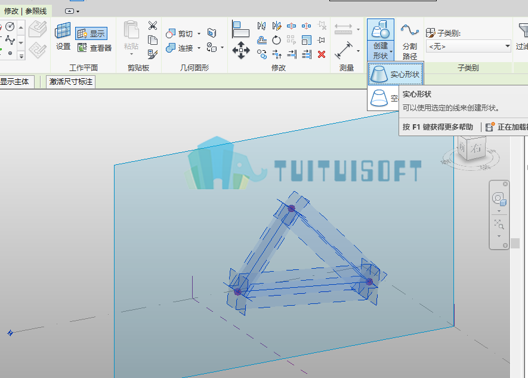Select the Offset tool icon

pos(262,40)
